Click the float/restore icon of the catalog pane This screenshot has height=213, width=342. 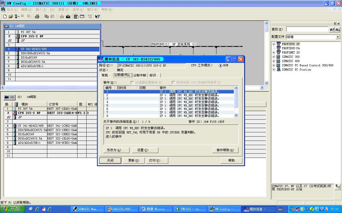(x=335, y=23)
